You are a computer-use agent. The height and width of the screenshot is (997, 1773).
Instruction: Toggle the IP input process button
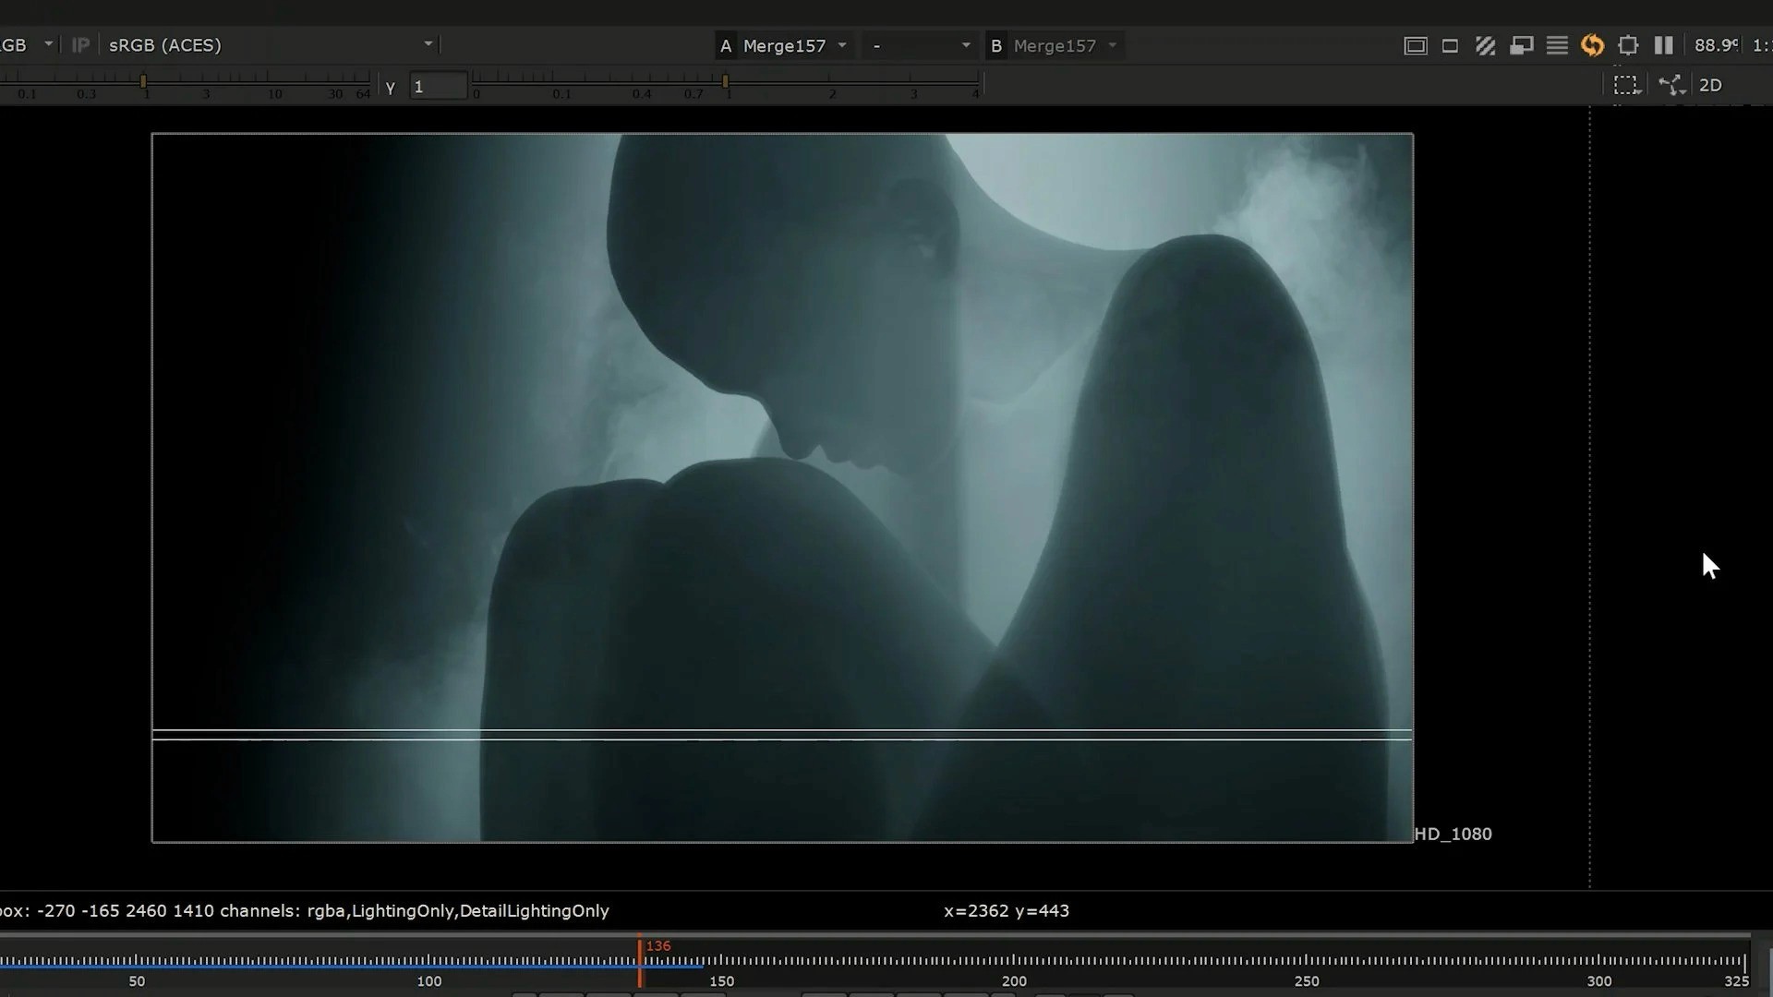tap(80, 45)
